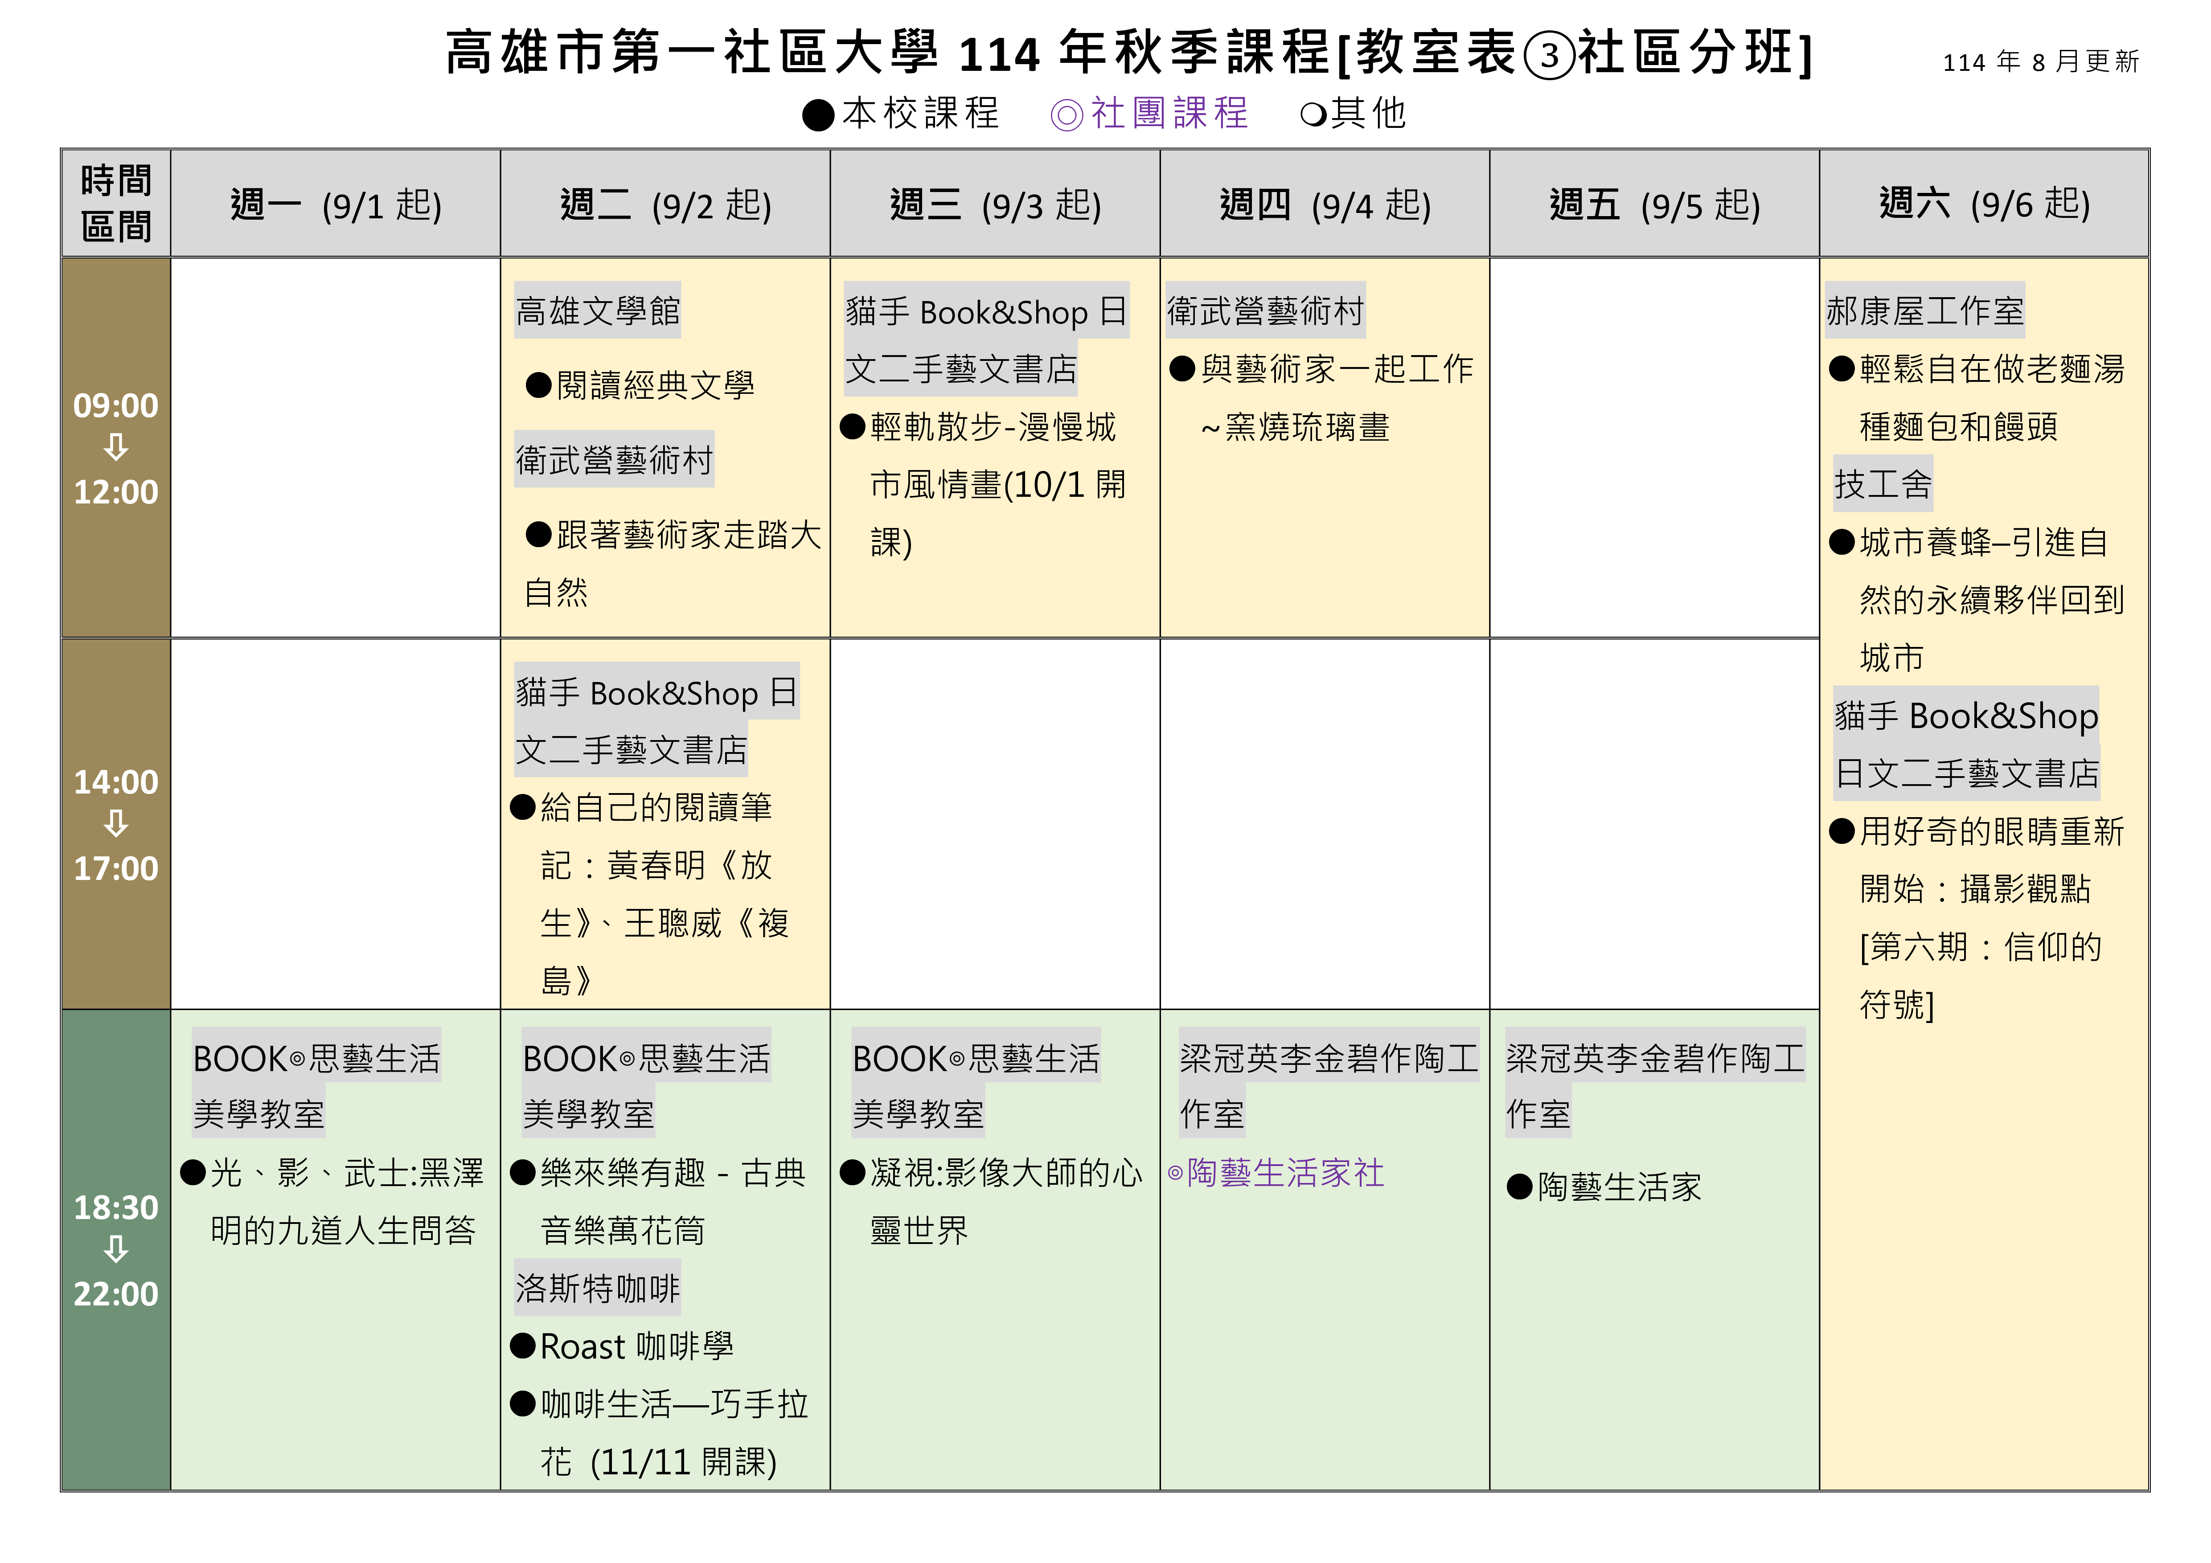Click the 技工舍 location label
Screen dimensions: 2211x1563
click(x=1883, y=484)
